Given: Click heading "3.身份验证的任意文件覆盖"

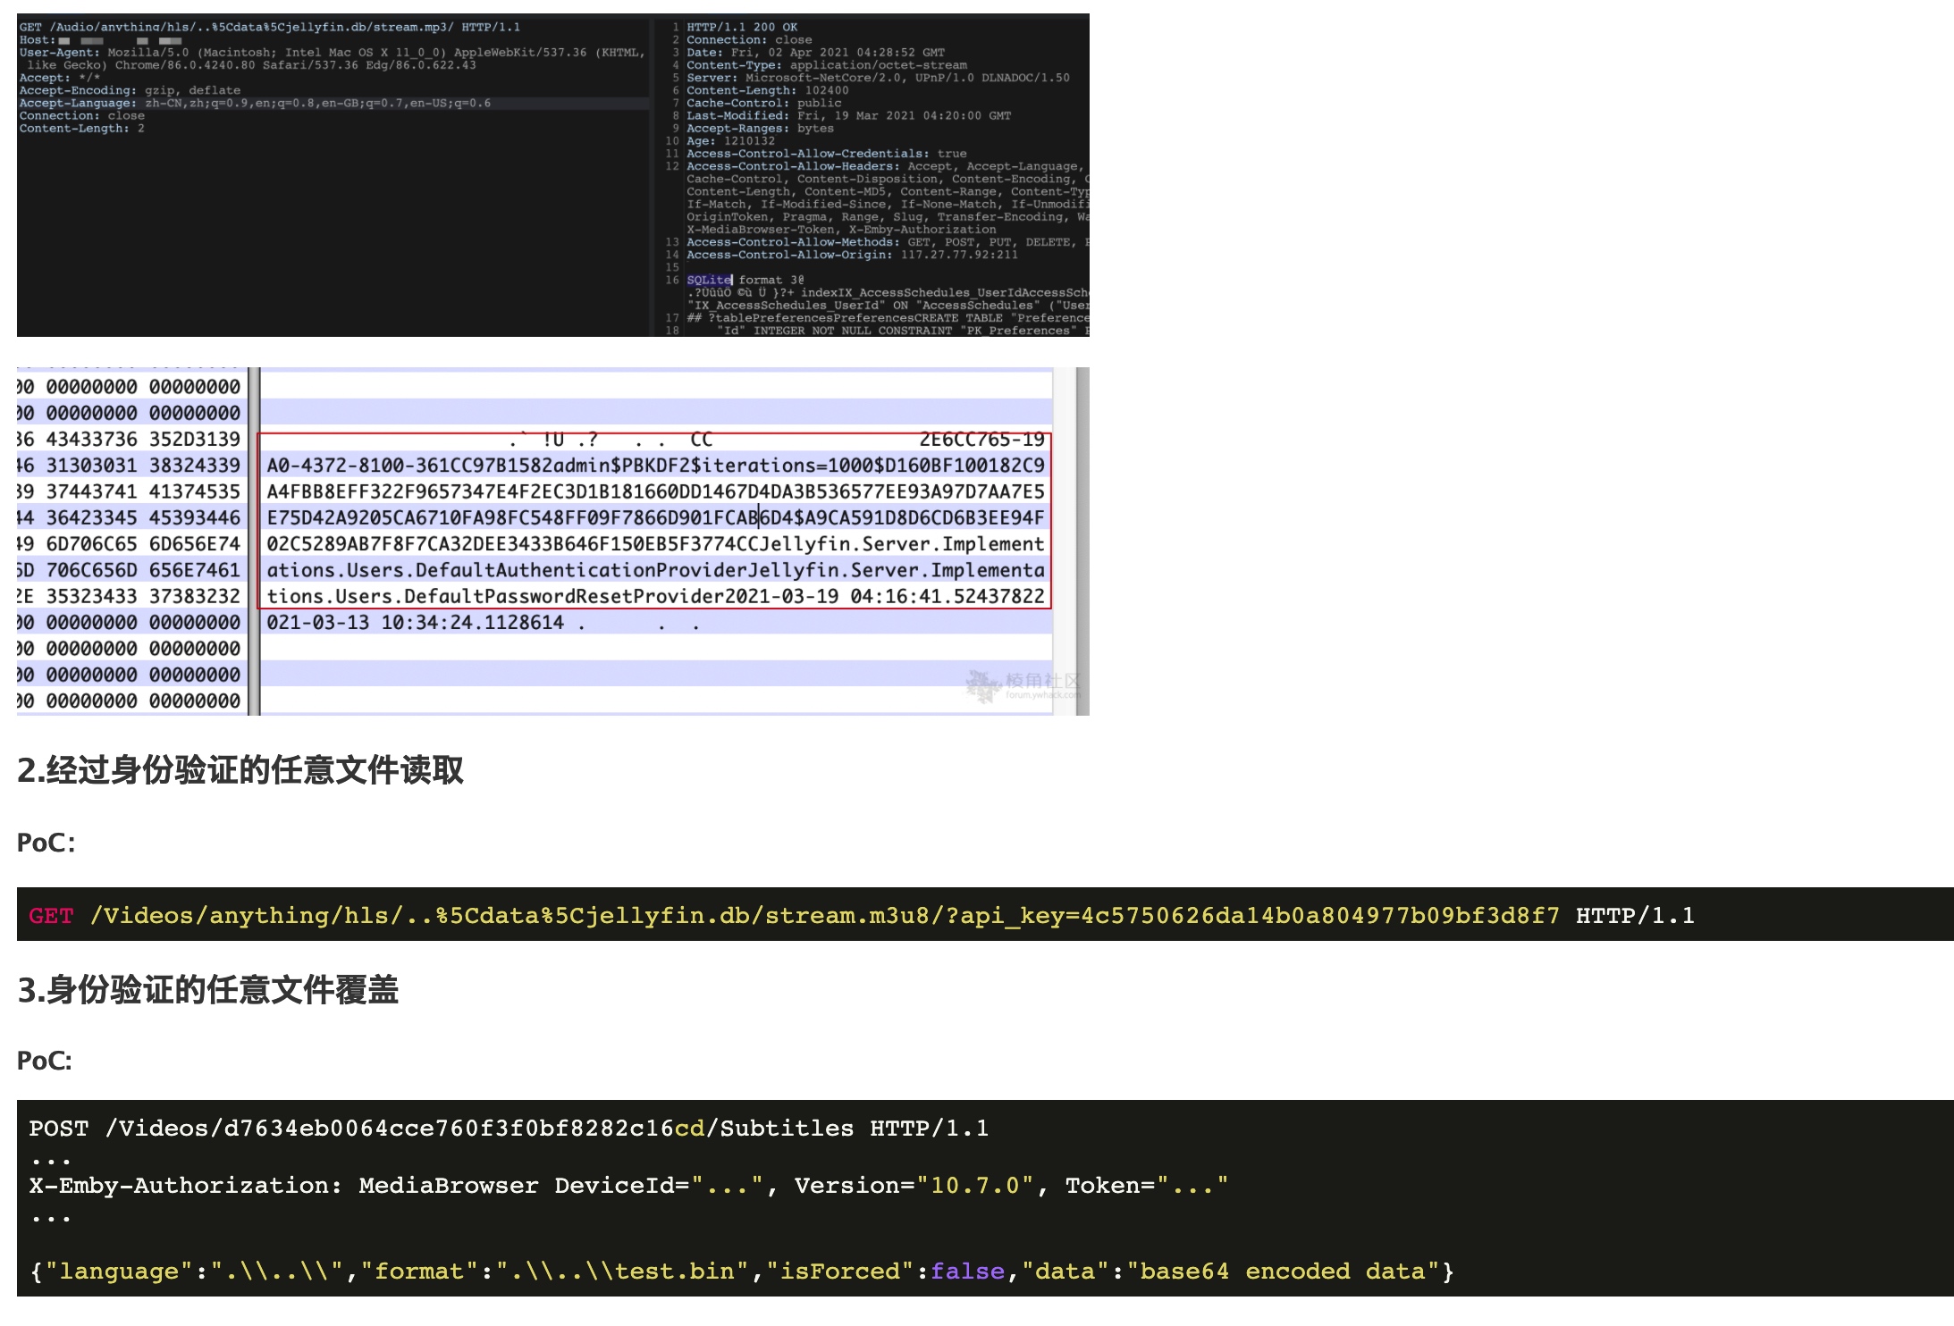Looking at the screenshot, I should [207, 990].
